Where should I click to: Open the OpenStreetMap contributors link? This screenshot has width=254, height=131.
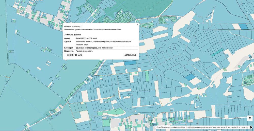tap(168, 127)
